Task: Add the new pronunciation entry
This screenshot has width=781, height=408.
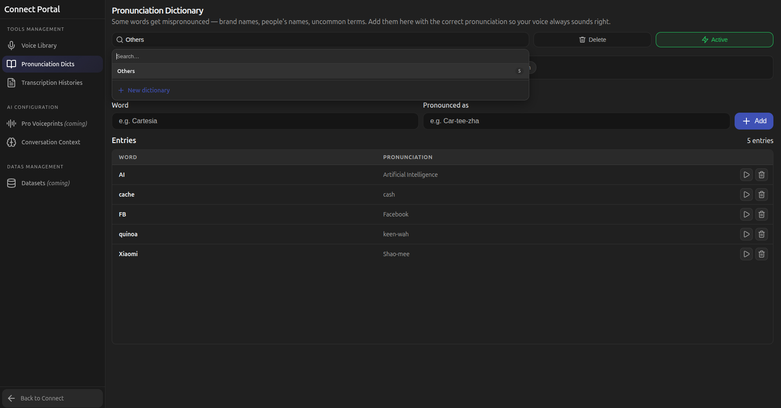Action: pos(754,121)
